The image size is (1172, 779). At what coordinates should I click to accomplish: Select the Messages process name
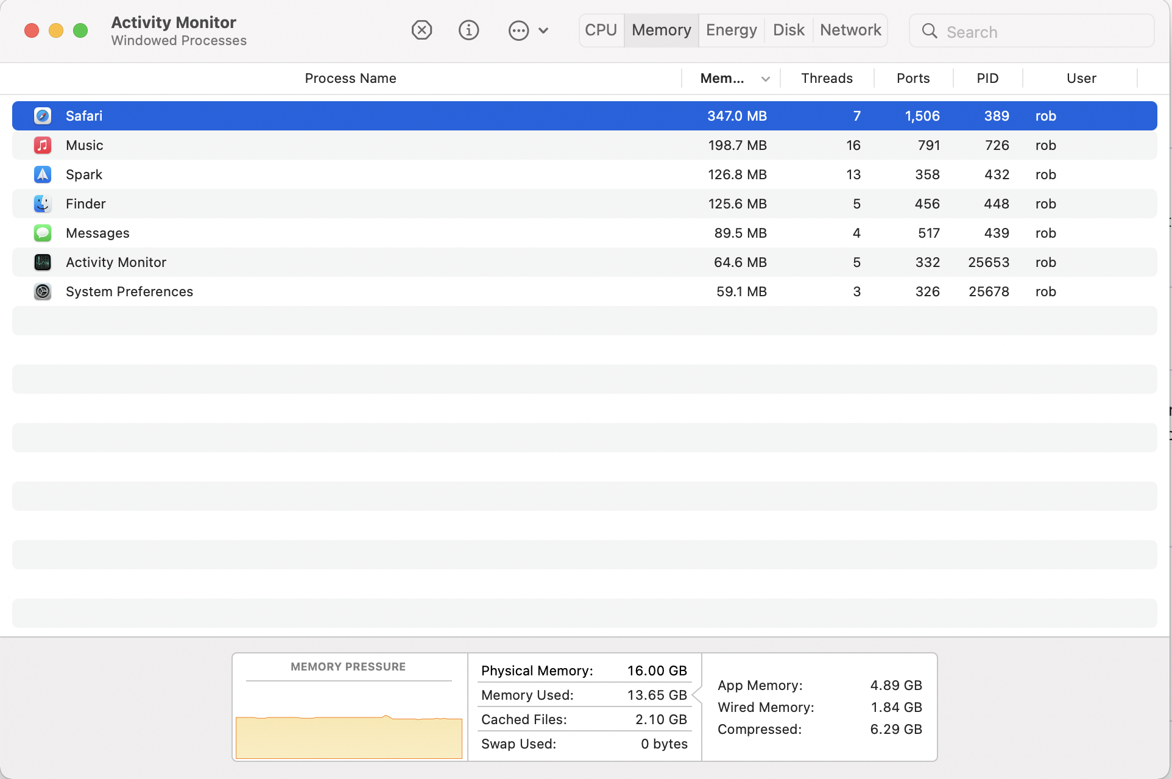click(97, 233)
